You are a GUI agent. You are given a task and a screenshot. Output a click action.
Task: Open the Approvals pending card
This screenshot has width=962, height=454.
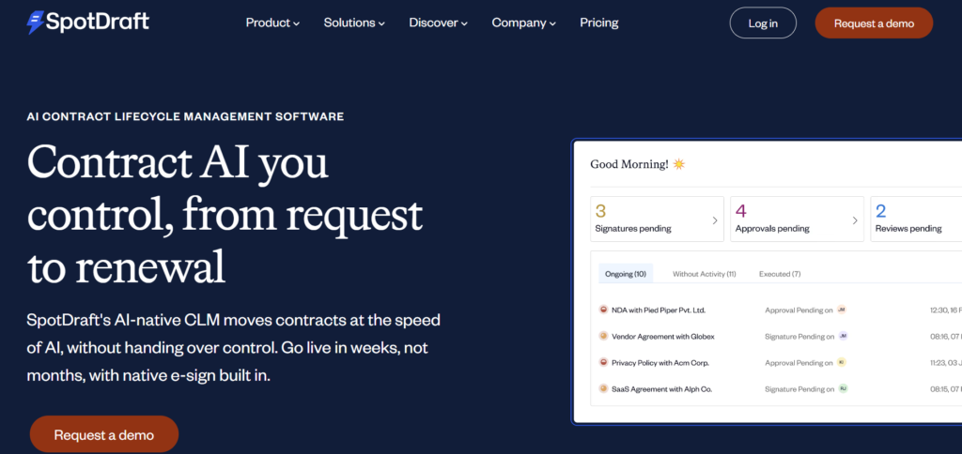coord(797,219)
